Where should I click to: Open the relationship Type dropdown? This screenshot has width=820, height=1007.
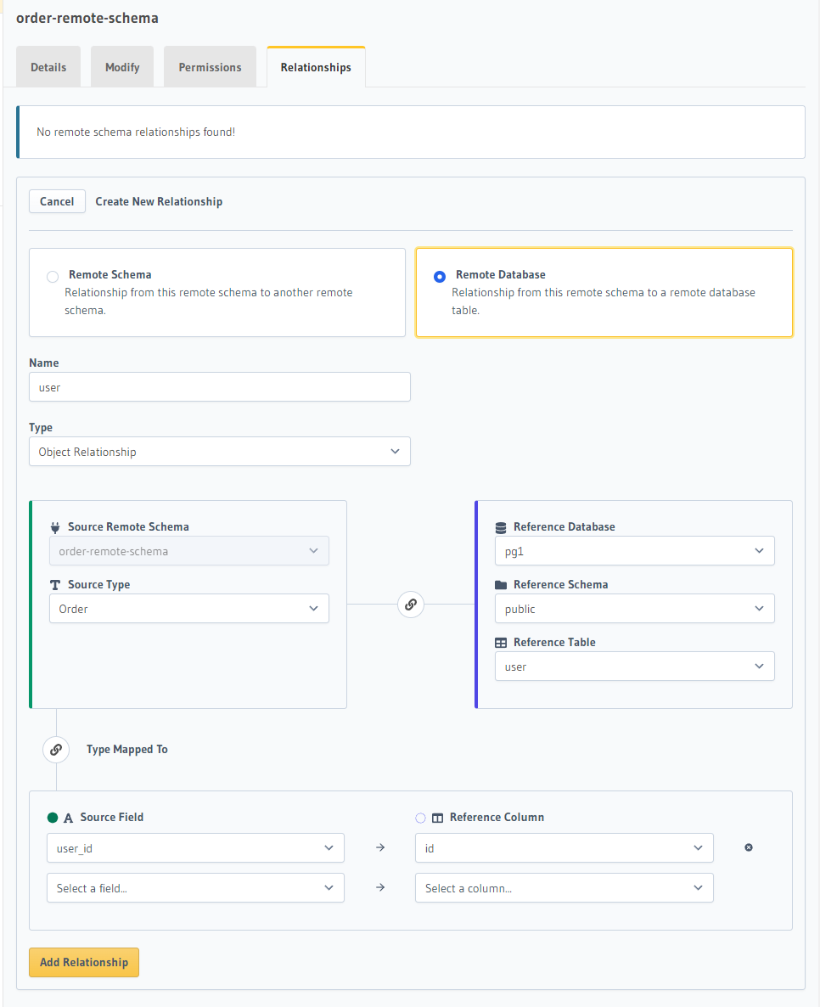[219, 452]
